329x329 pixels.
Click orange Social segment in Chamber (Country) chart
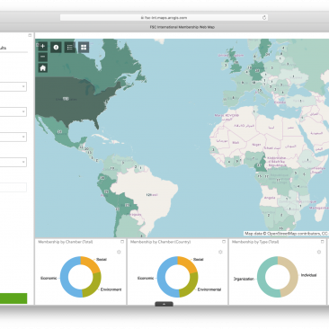[x=190, y=262]
